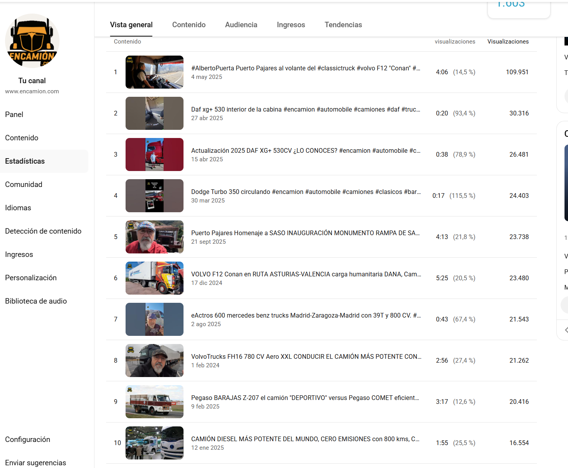
Task: Select Comunidad in the sidebar
Action: click(x=24, y=184)
